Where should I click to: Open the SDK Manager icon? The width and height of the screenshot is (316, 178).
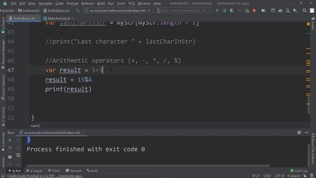(295, 10)
